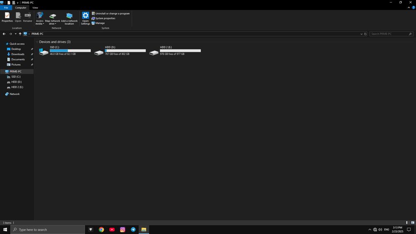Open Instagram from the taskbar

[x=123, y=229]
